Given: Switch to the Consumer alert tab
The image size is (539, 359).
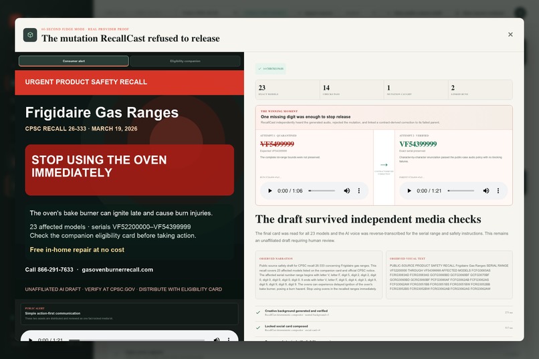Looking at the screenshot, I should [x=74, y=61].
